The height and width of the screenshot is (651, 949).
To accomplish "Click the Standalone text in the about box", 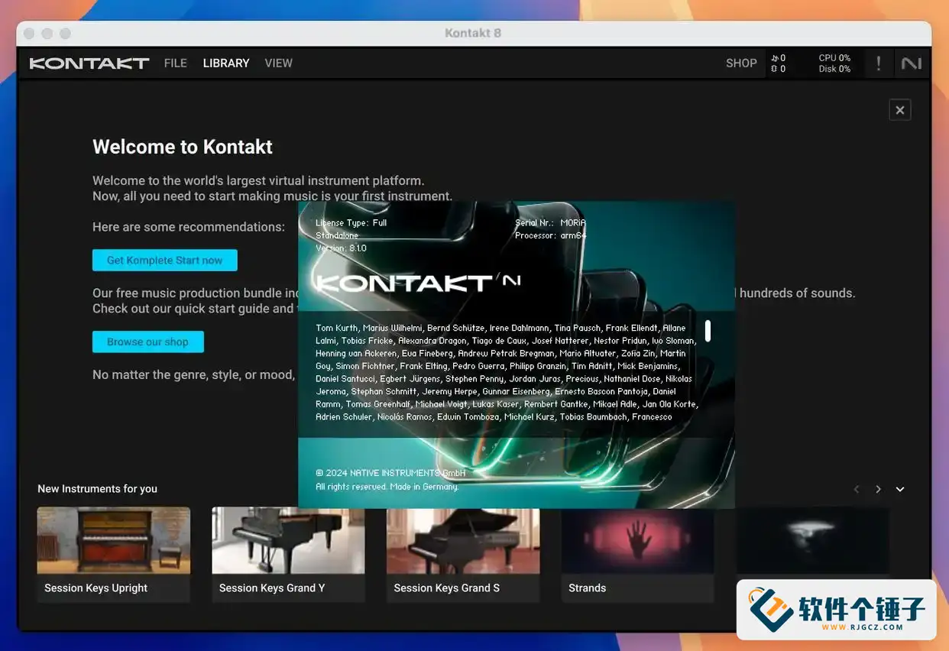I will coord(337,235).
